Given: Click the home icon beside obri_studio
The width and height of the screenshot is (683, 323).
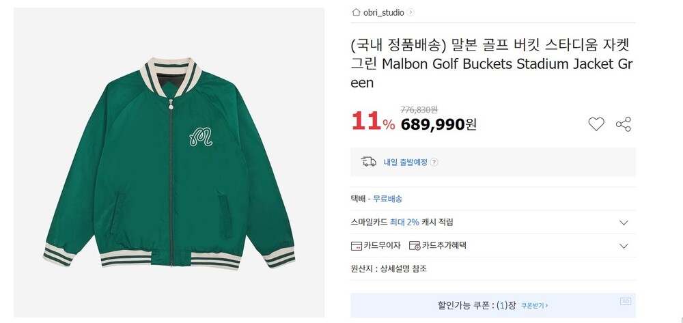Looking at the screenshot, I should click(356, 12).
